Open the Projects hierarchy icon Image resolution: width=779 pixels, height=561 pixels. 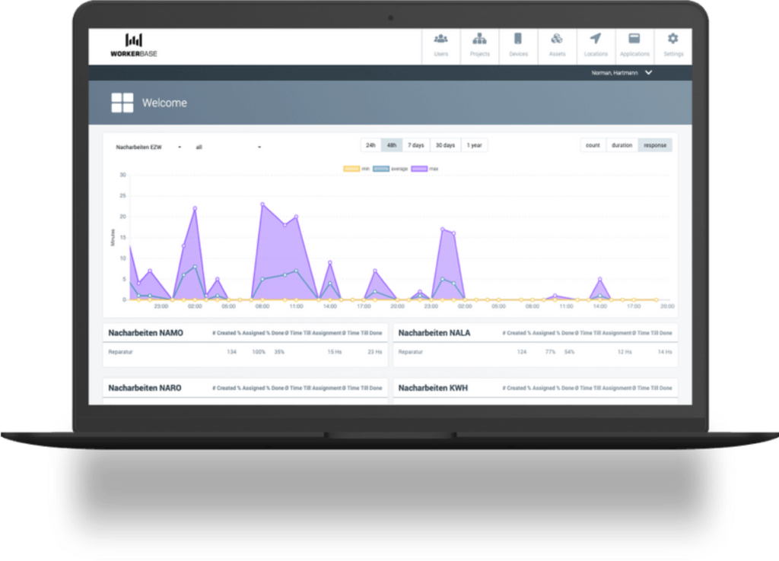(480, 39)
